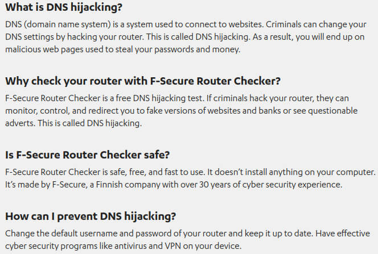378x254 pixels.
Task: Click the line 'cyber security programs like antivirus and VPN'
Action: 123,246
